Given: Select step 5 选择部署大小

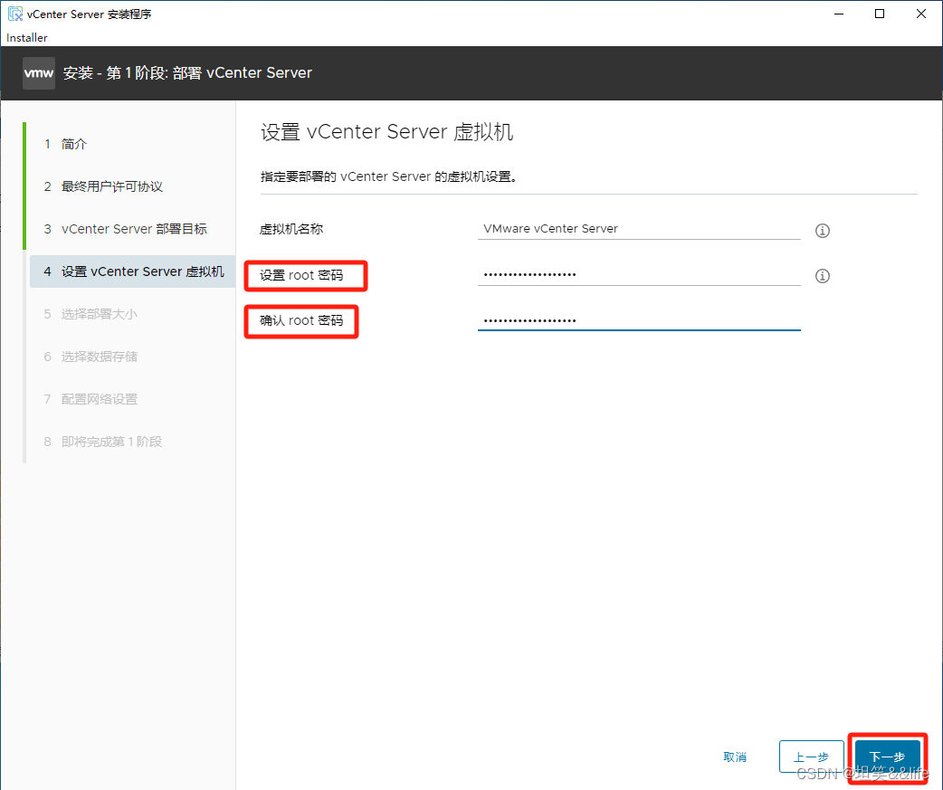Looking at the screenshot, I should click(90, 314).
